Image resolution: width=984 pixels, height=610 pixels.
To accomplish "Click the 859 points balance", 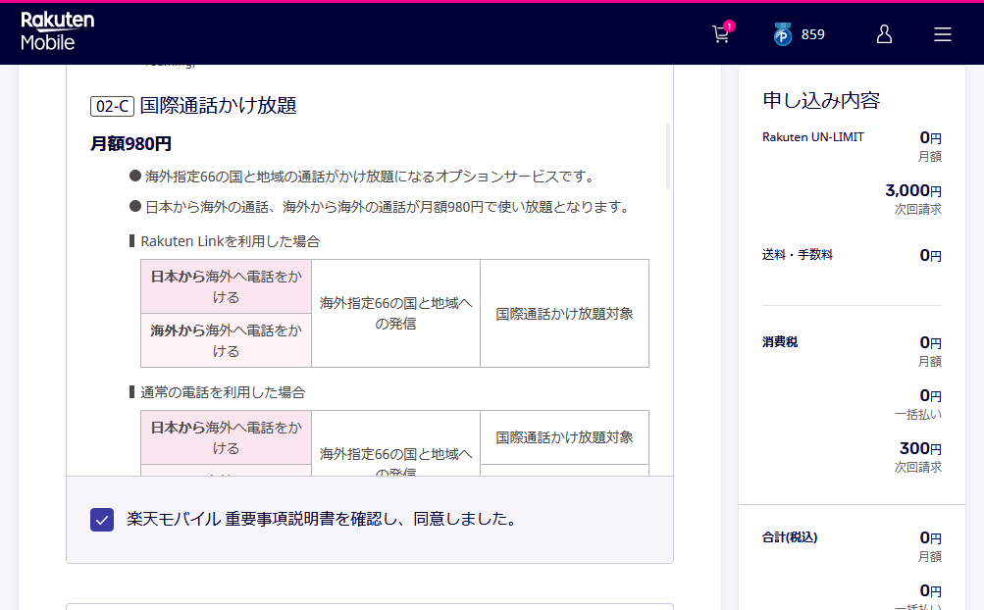I will click(x=812, y=34).
